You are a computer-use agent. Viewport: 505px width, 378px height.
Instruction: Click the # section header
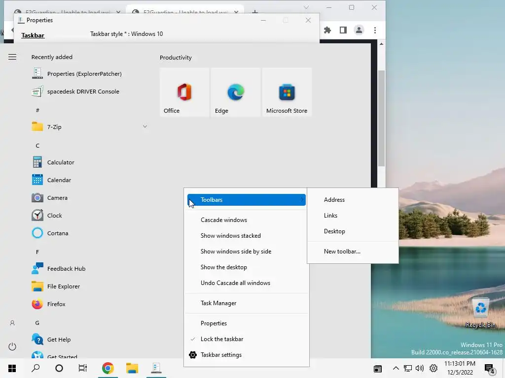coord(37,110)
